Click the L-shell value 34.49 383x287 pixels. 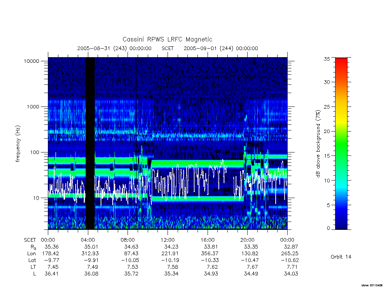(251, 274)
